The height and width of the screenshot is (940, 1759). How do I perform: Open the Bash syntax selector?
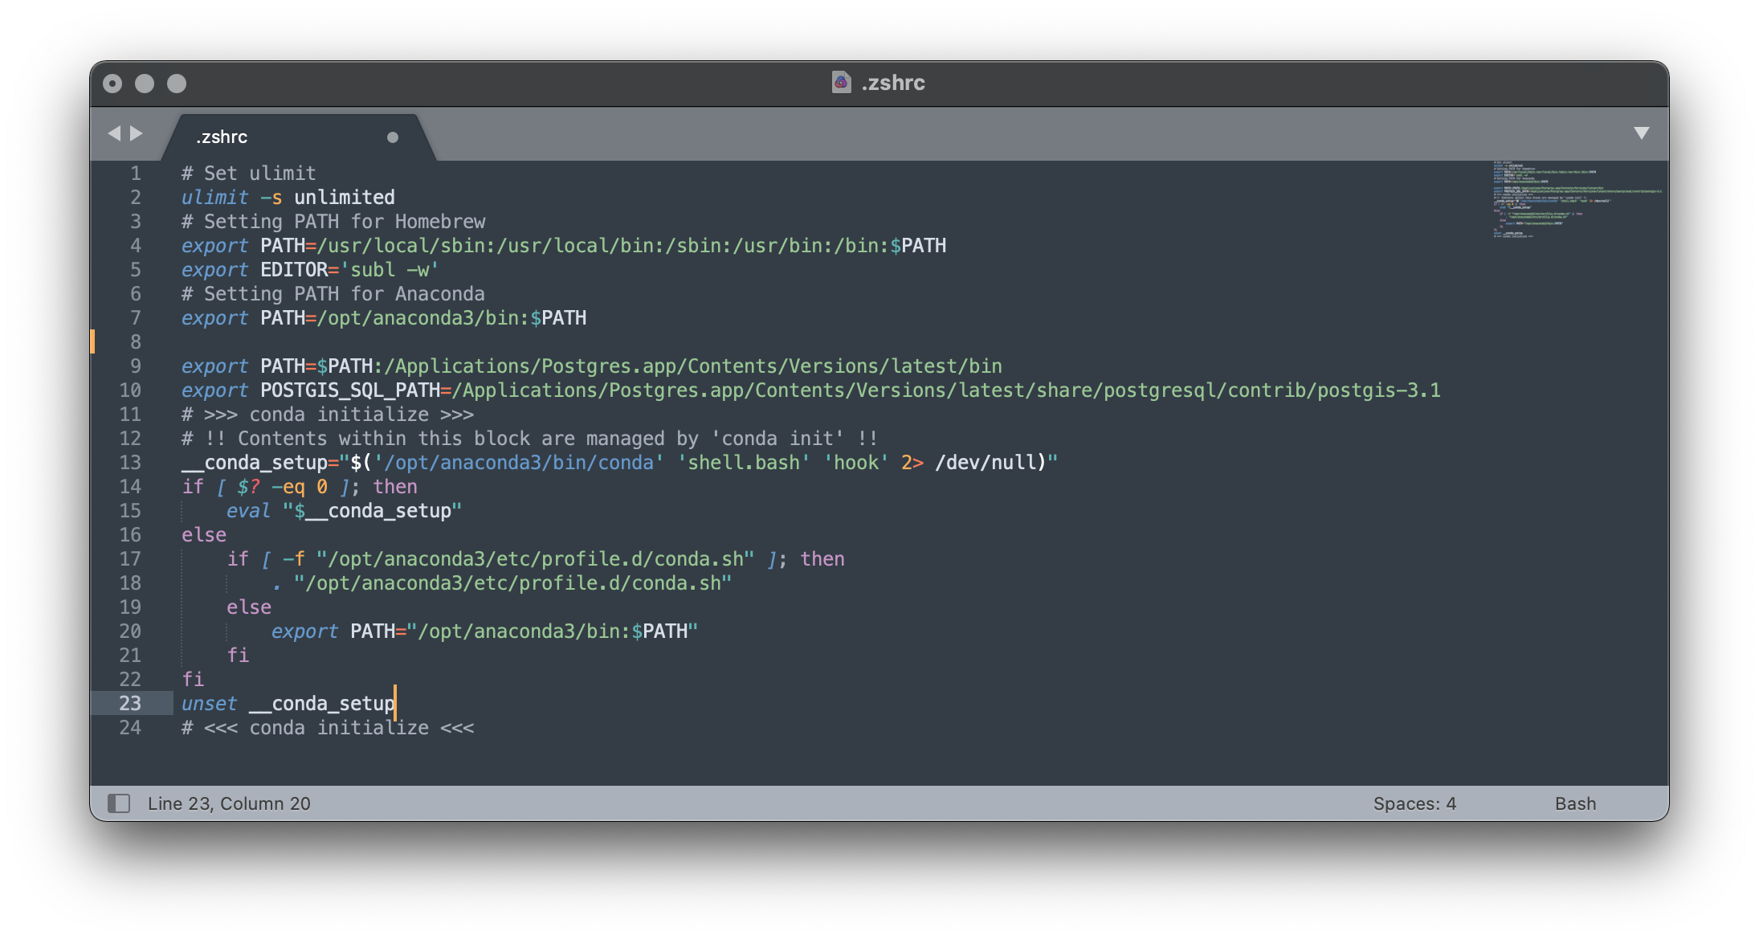pos(1574,803)
